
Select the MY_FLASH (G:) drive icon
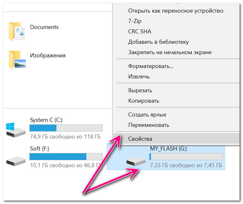136,161
